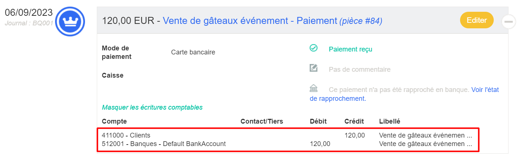Open the Vente de gâteaux événement payment link
This screenshot has width=517, height=160.
(250, 21)
